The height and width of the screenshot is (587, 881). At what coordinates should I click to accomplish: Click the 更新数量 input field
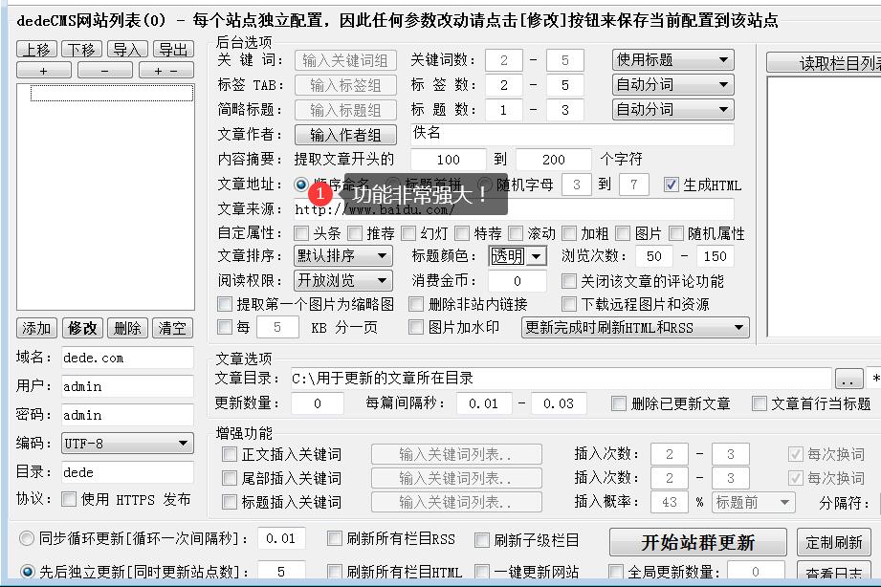318,403
